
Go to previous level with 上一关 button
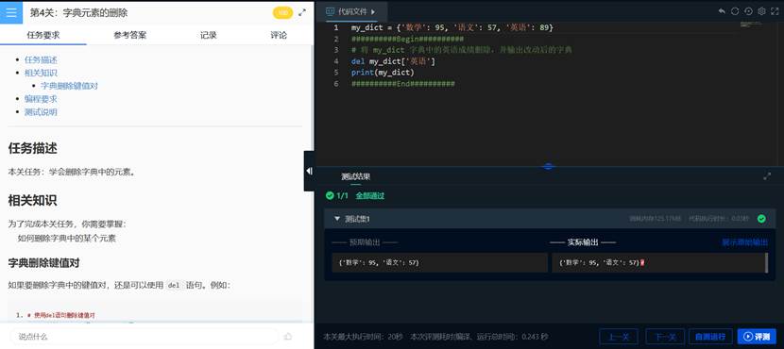(x=618, y=337)
